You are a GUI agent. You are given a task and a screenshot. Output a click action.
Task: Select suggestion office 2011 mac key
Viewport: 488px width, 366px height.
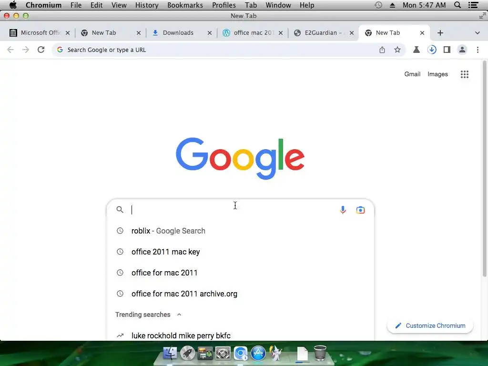point(240,252)
